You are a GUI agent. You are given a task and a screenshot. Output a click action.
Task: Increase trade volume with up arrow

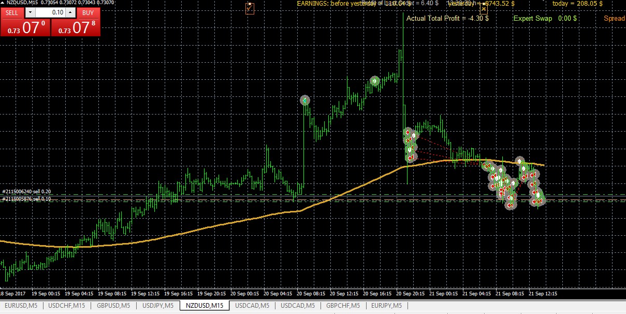tap(71, 12)
